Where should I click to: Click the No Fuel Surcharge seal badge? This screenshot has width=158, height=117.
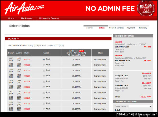coord(146,9)
